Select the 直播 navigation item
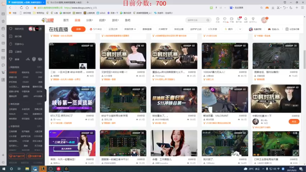Image resolution: width=306 pixels, height=172 pixels. pos(78,20)
